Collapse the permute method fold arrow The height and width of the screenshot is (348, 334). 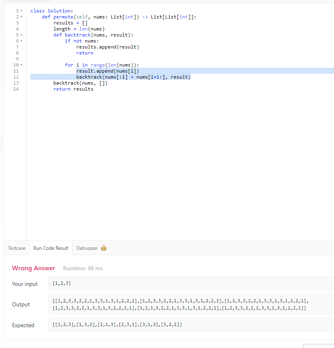(22, 16)
